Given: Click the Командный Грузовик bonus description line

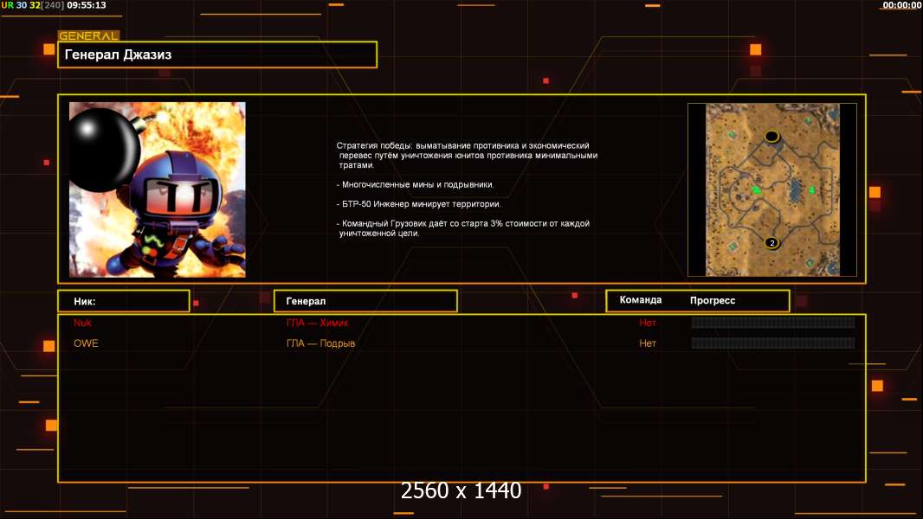Looking at the screenshot, I should [462, 228].
